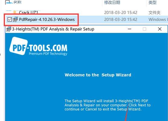This screenshot has width=168, height=121.
Task: Sort files by 修改日期 column header
Action: coord(112,2)
